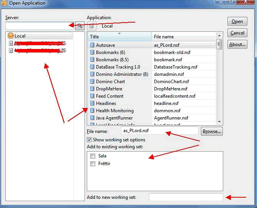The image size is (257, 208).
Task: Click the Open Application title bar icon
Action: [4, 3]
